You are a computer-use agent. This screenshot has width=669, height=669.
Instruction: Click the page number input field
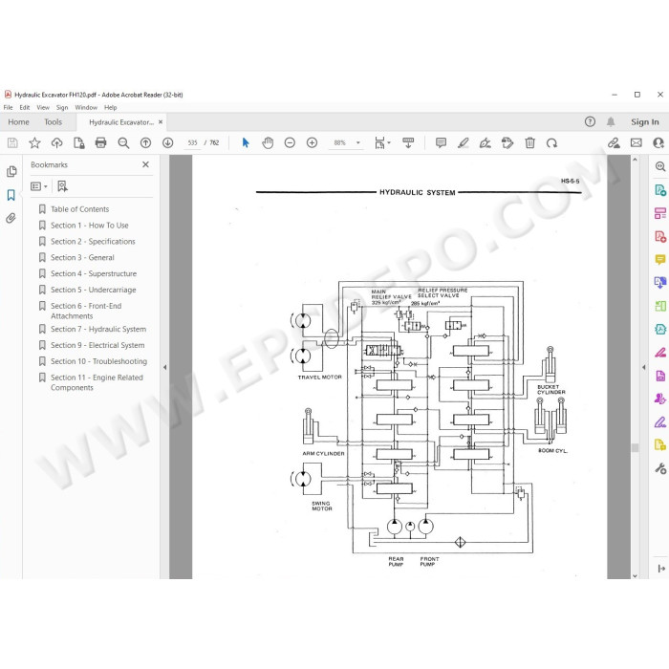pyautogui.click(x=192, y=143)
